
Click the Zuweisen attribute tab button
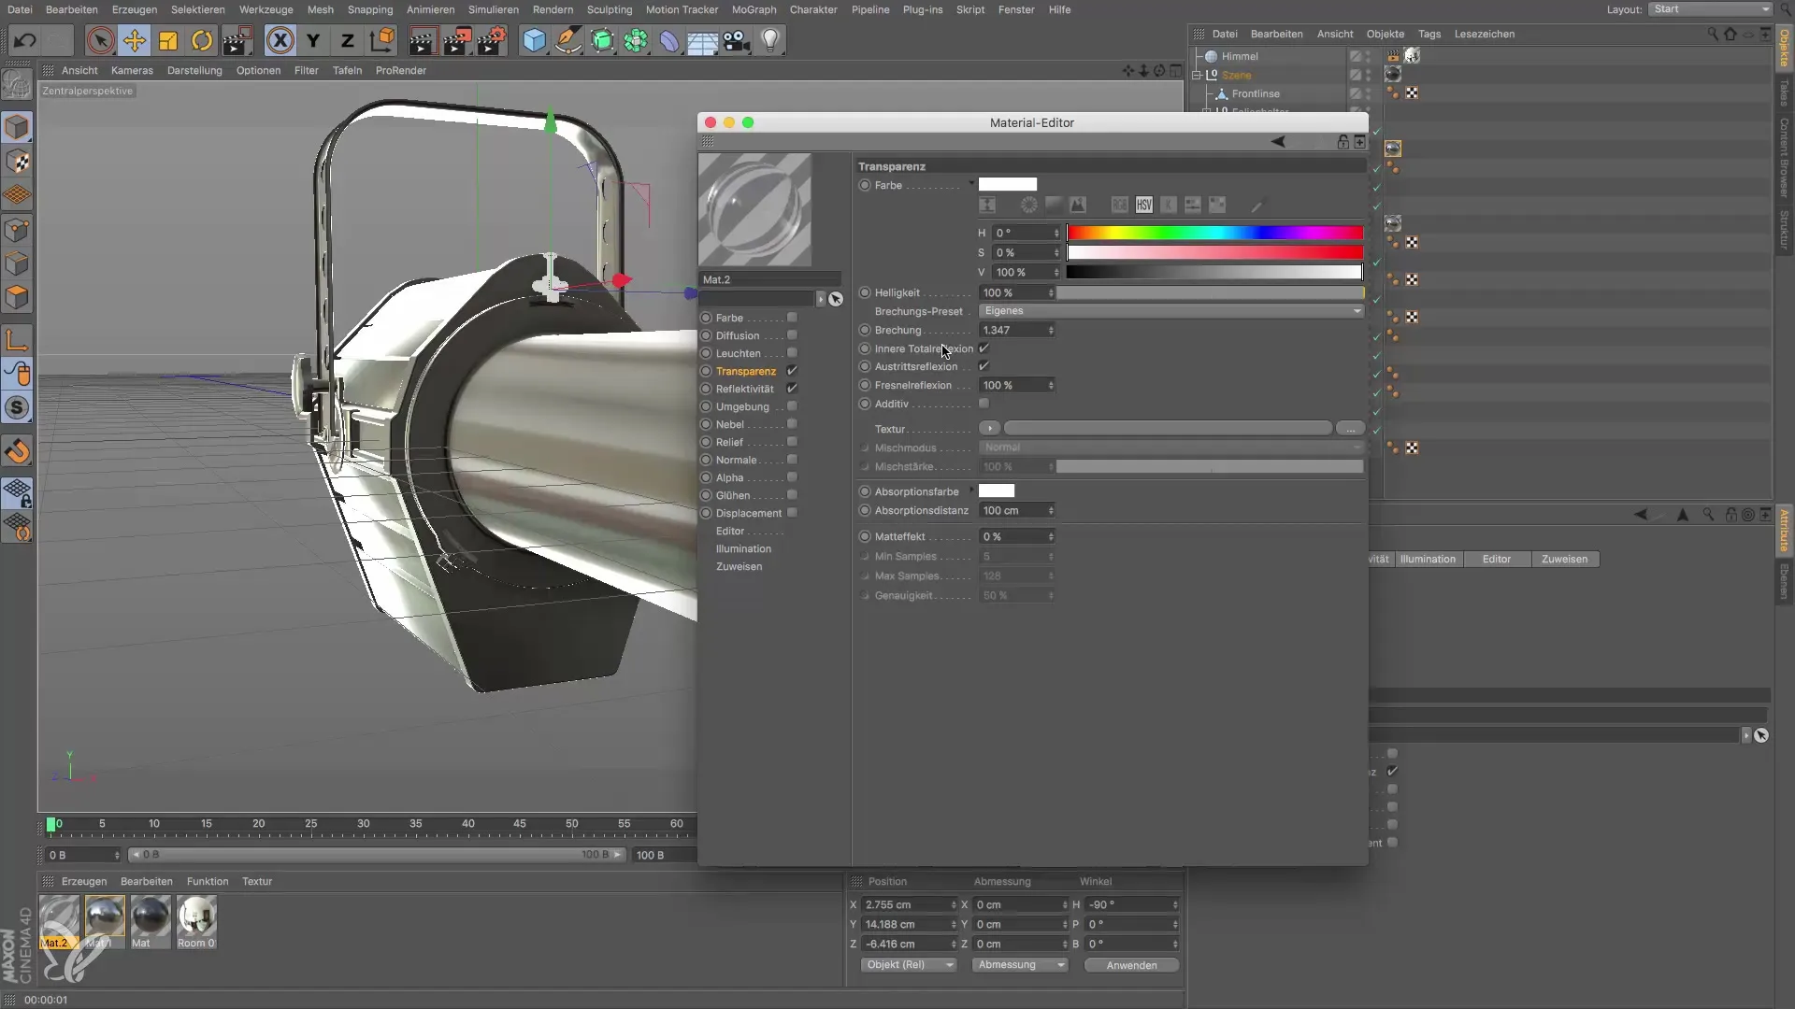1564,559
